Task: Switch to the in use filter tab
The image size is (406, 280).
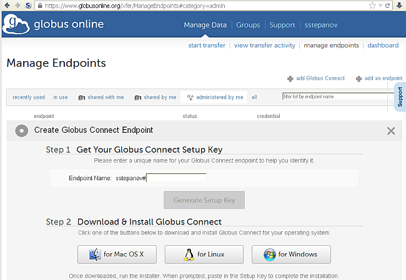Action: click(x=61, y=97)
